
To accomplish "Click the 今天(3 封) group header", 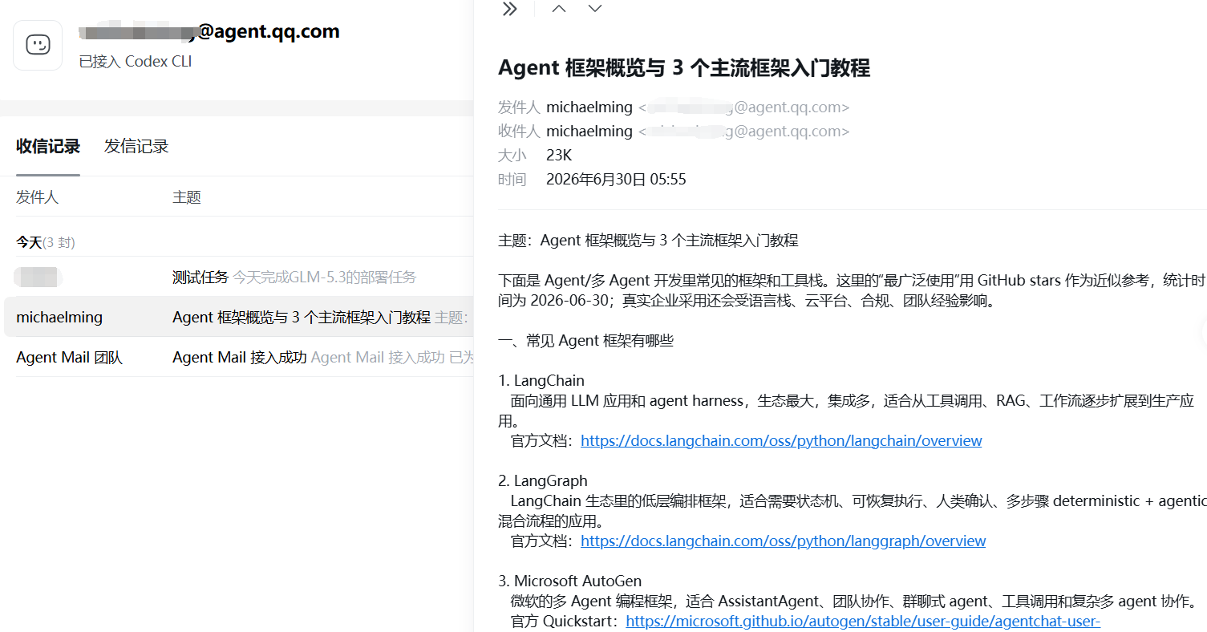I will [x=46, y=242].
